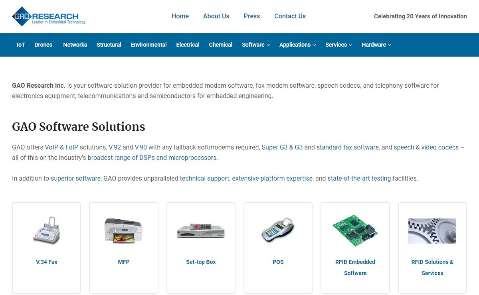This screenshot has width=479, height=295.
Task: Click the POS card title
Action: 278,262
